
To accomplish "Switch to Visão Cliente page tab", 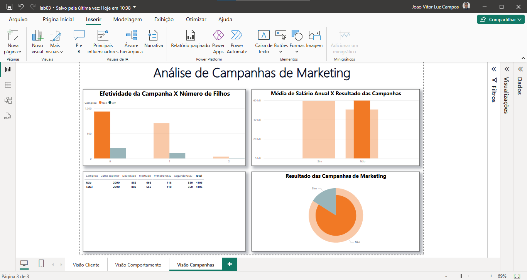I will (86, 265).
